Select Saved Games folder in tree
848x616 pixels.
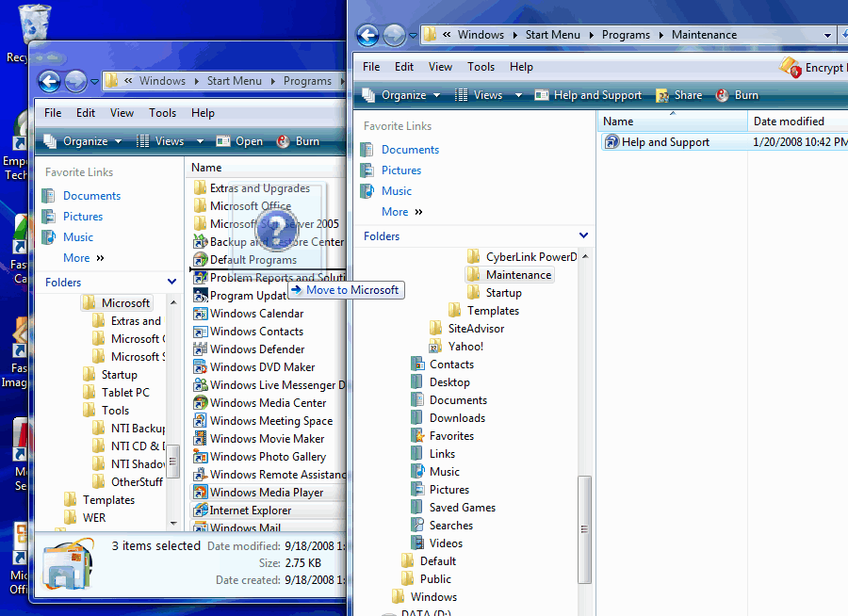click(x=463, y=508)
